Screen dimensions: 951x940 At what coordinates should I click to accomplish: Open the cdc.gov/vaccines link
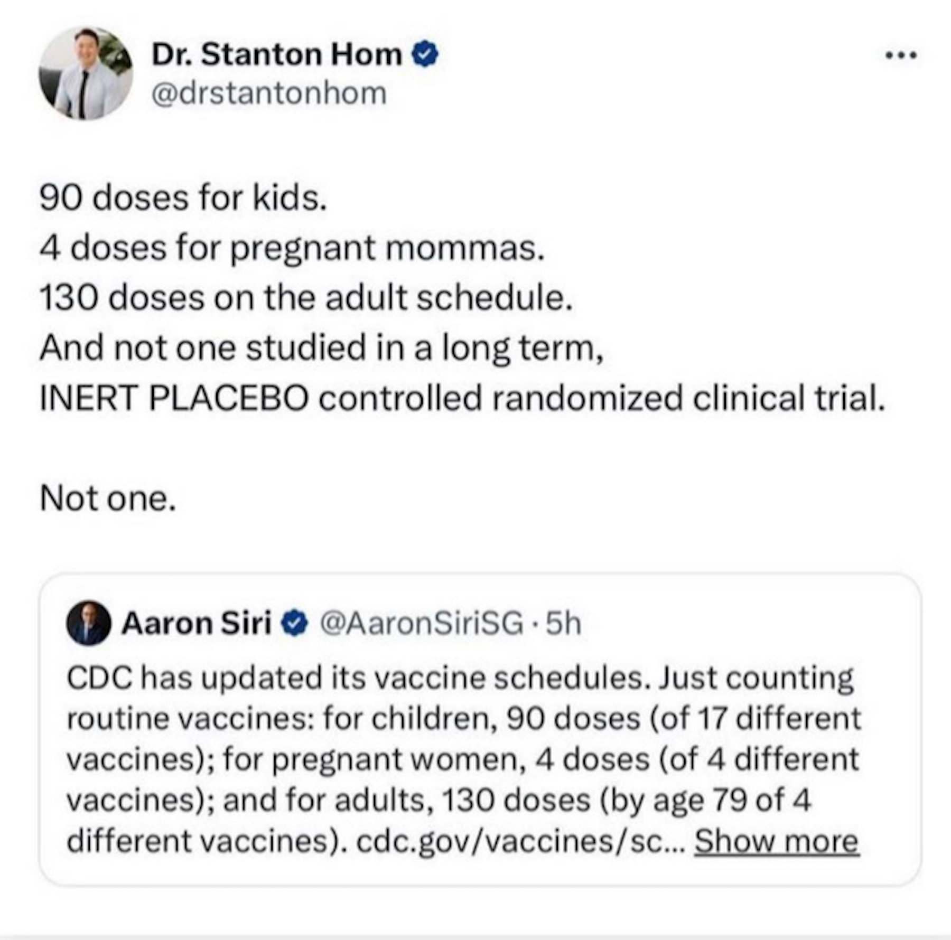520,841
